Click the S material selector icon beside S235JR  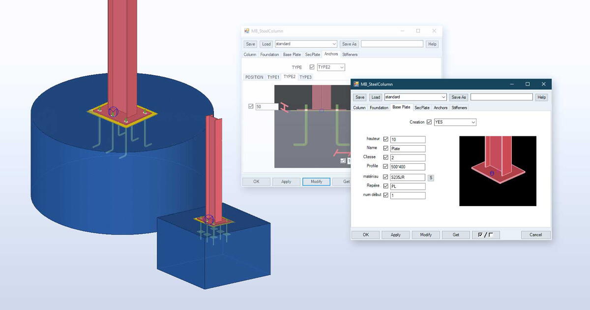pyautogui.click(x=431, y=177)
